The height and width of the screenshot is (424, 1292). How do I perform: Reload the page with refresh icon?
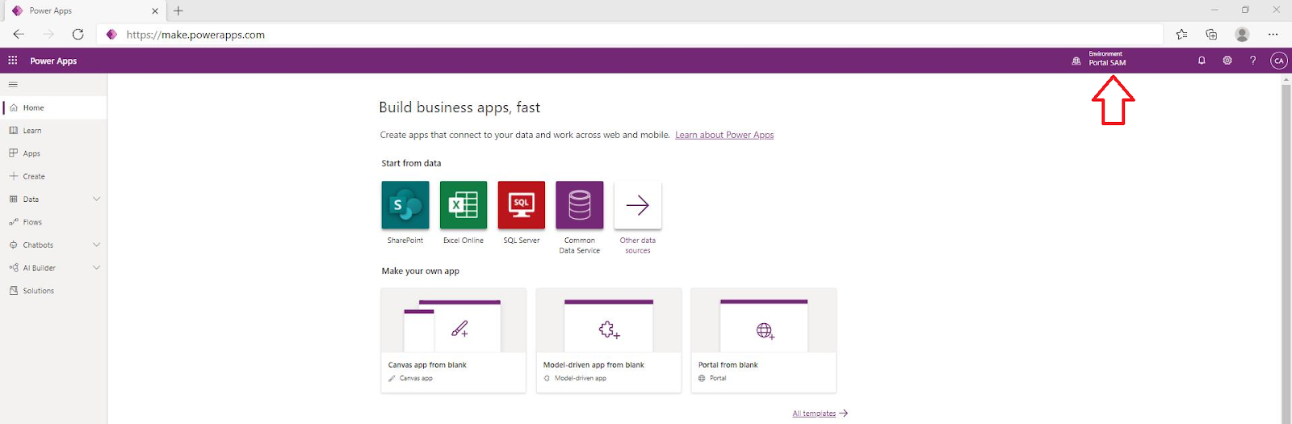tap(78, 34)
